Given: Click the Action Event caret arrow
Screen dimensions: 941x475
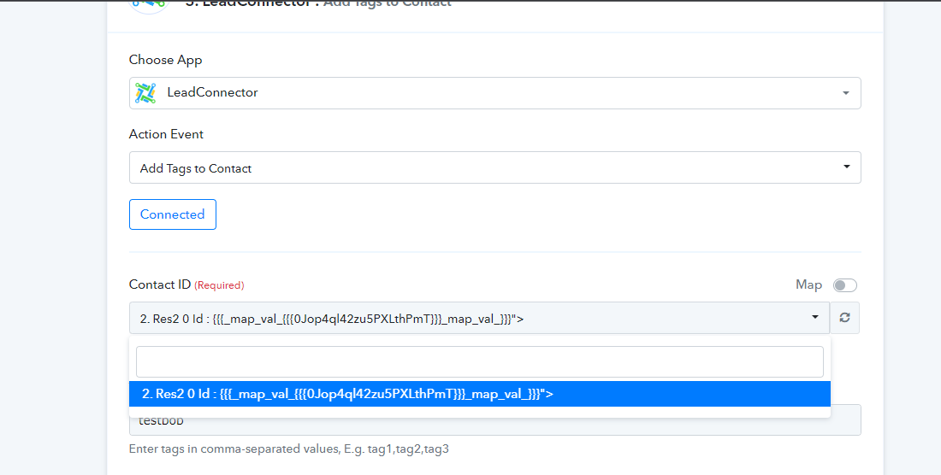Looking at the screenshot, I should point(846,167).
